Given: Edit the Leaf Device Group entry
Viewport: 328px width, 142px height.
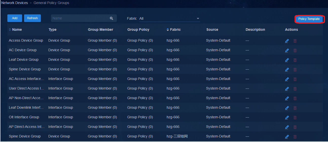Looking at the screenshot, I should 287,60.
